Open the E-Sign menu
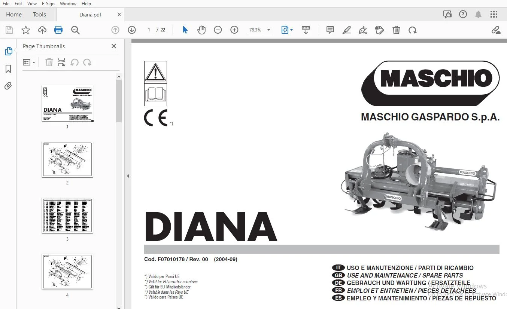 [x=48, y=4]
